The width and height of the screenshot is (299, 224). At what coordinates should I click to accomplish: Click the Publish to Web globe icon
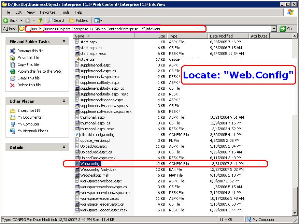13,72
